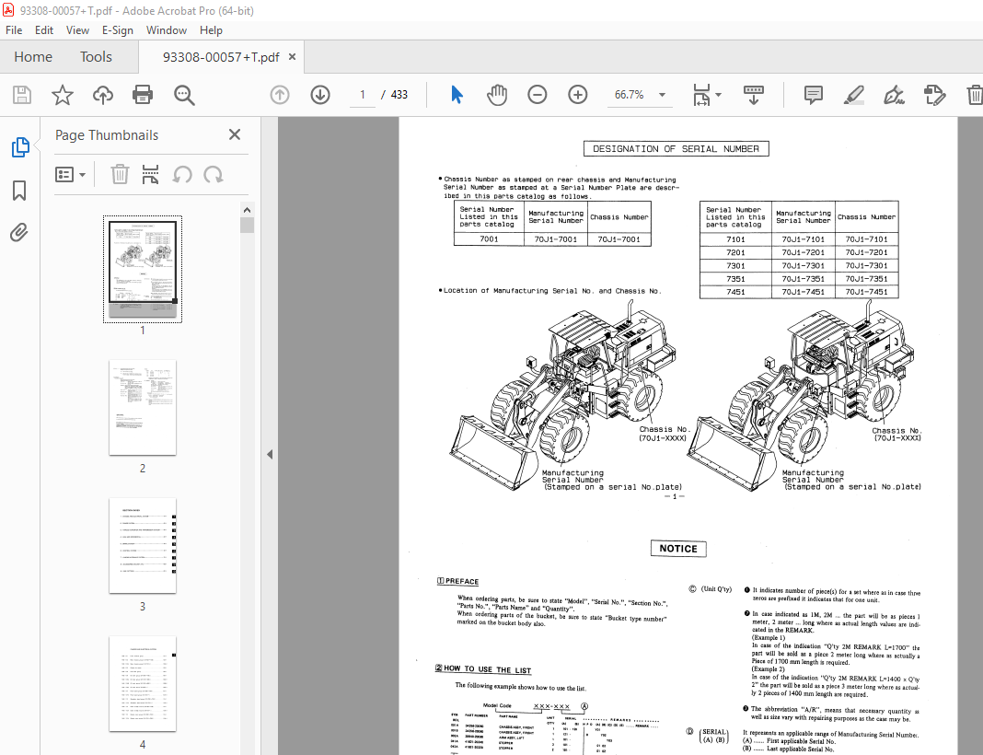The width and height of the screenshot is (983, 755).
Task: Click the 7001 serial number cell
Action: point(489,238)
